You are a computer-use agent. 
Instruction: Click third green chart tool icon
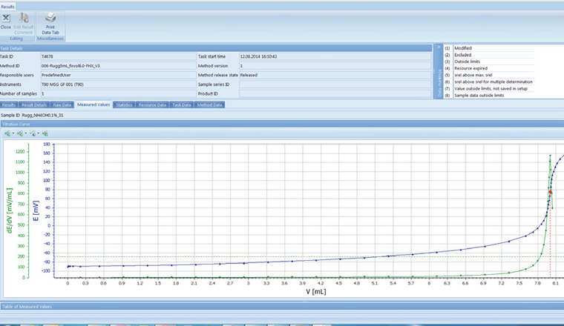33,134
